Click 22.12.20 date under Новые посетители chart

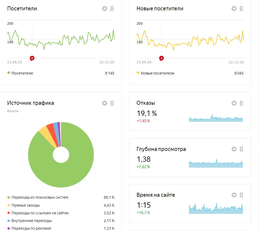pyautogui.click(x=236, y=62)
